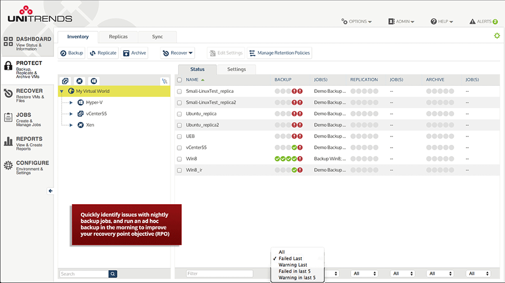
Task: Check the UEB row checkbox
Action: click(180, 136)
